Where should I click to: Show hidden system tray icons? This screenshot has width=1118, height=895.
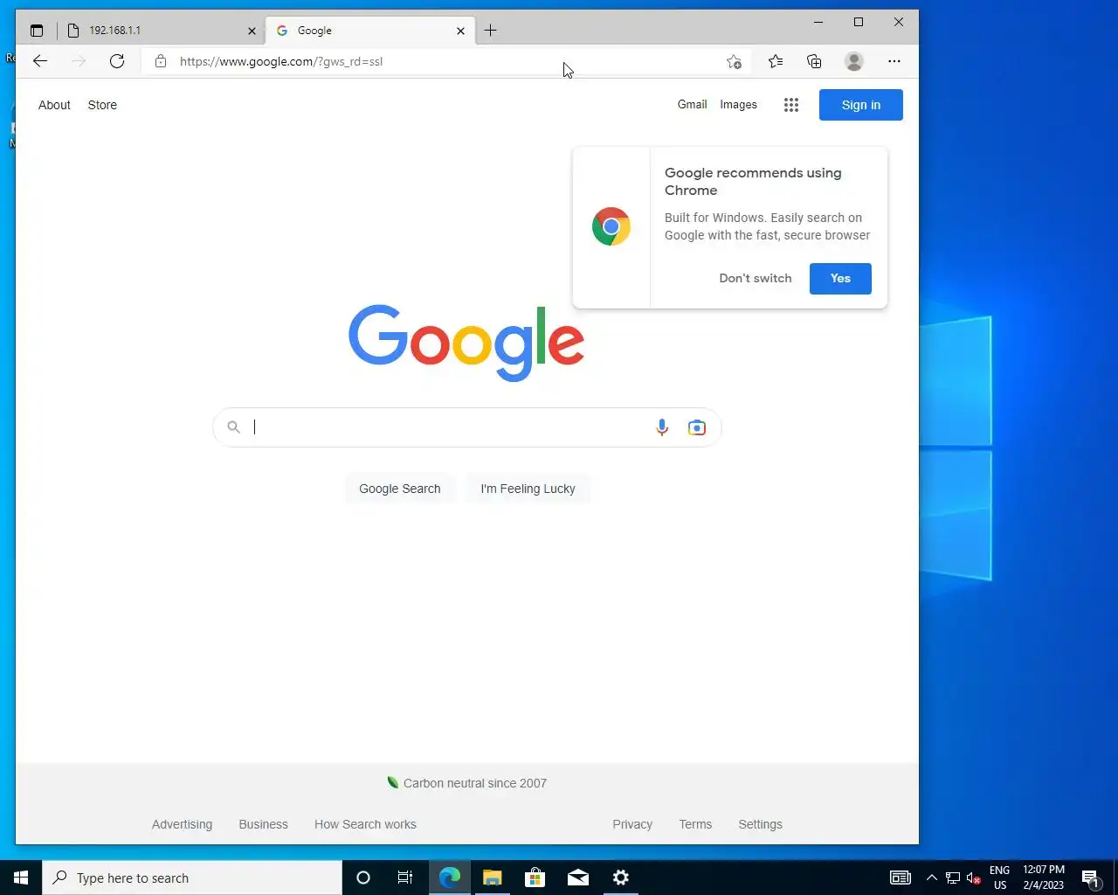[x=931, y=878]
